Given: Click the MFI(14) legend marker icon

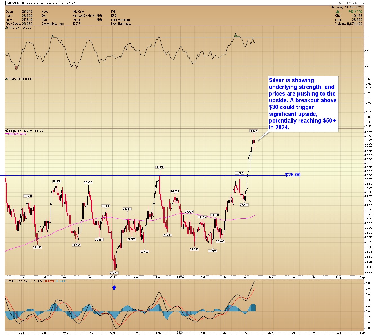Looking at the screenshot, I should point(7,28).
